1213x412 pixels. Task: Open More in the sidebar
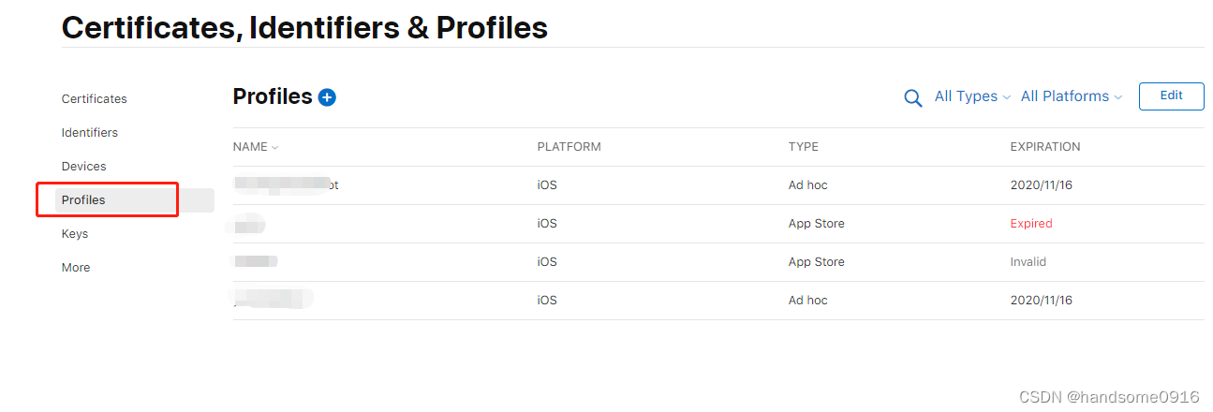tap(76, 268)
